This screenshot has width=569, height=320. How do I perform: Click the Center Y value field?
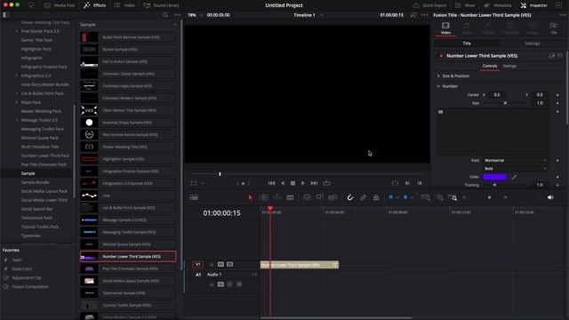(540, 95)
